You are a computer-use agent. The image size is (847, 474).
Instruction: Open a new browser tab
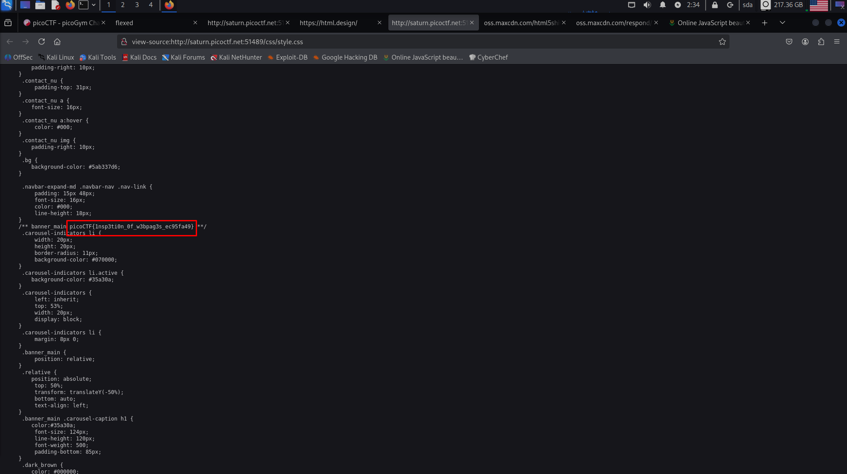pyautogui.click(x=764, y=23)
